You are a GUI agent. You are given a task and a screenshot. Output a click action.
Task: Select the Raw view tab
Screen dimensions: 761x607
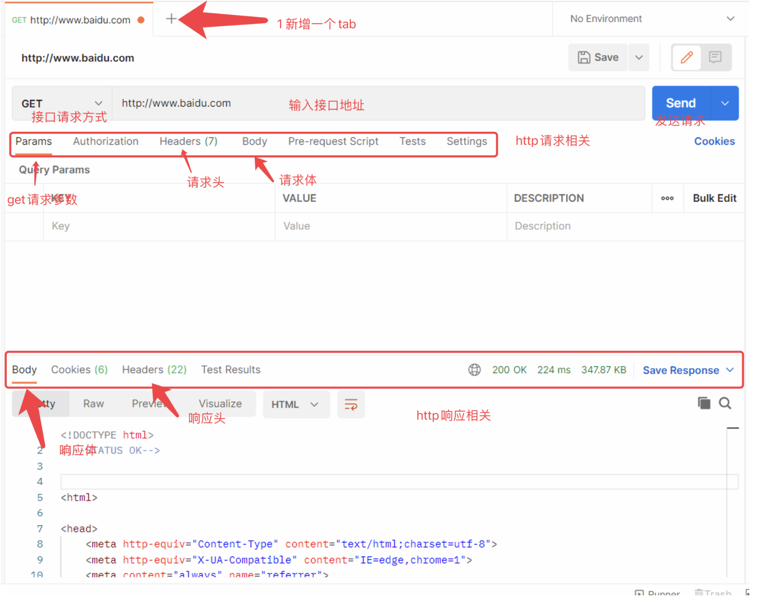click(x=93, y=404)
